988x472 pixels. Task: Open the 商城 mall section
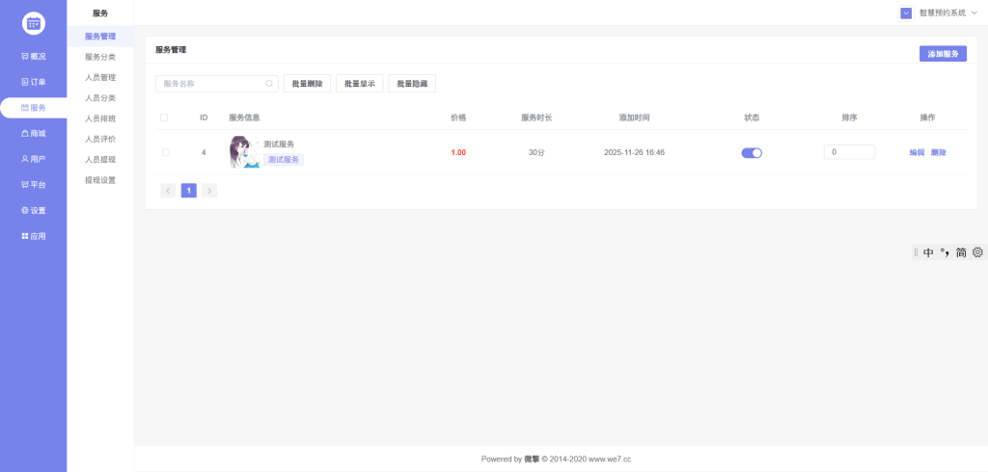pyautogui.click(x=34, y=134)
